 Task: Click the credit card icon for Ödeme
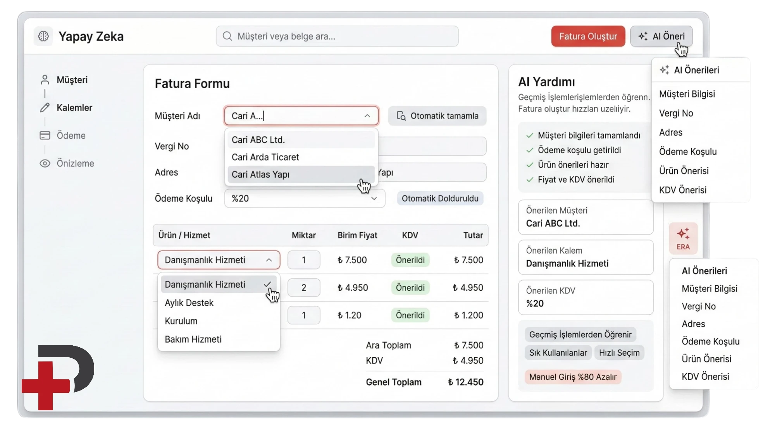[45, 135]
